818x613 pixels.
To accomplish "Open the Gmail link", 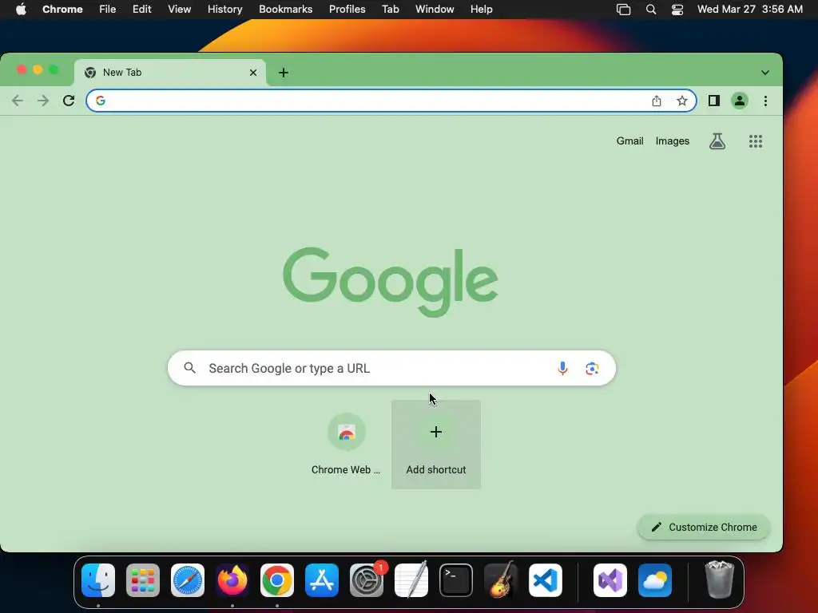I will click(x=629, y=140).
